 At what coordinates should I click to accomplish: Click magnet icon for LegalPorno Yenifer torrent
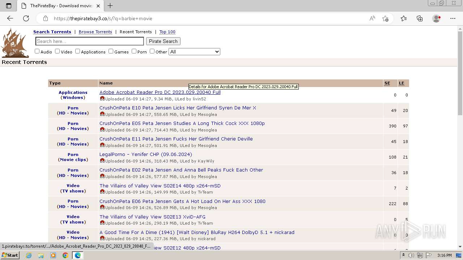click(x=102, y=160)
